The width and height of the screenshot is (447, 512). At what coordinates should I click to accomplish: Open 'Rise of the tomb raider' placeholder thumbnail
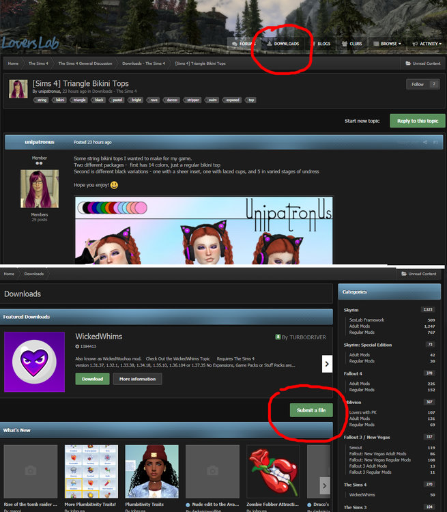[30, 471]
